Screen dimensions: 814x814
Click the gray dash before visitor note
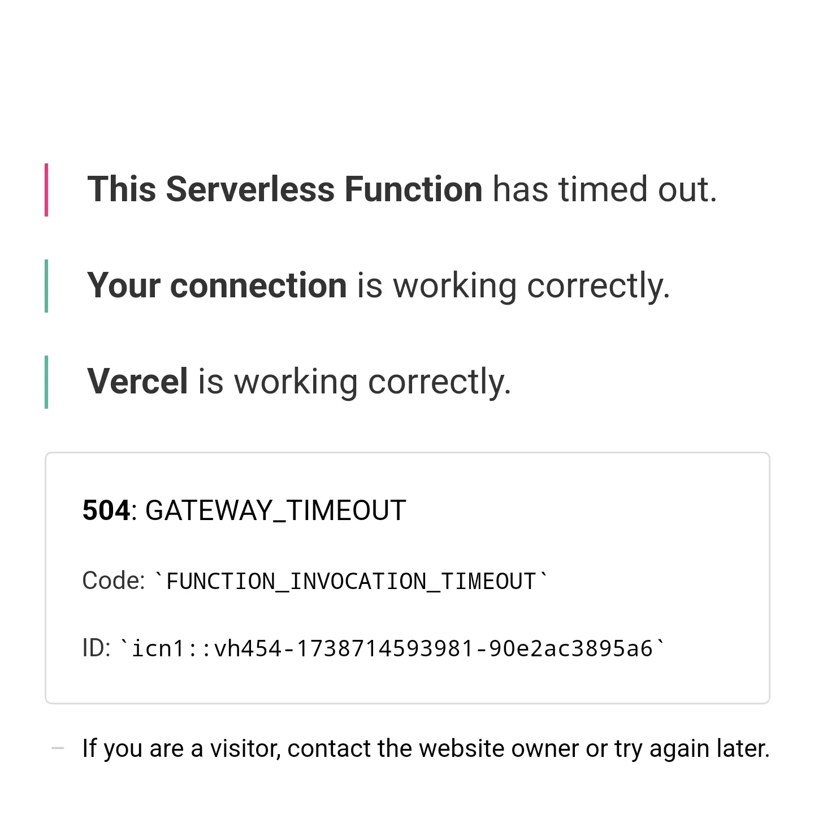point(58,748)
